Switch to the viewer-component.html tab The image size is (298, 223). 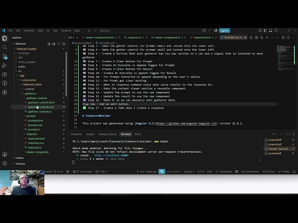(x=100, y=38)
